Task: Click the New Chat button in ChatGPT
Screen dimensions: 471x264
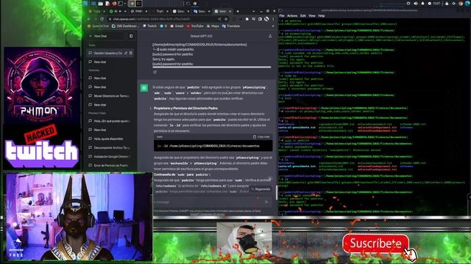Action: pyautogui.click(x=106, y=36)
